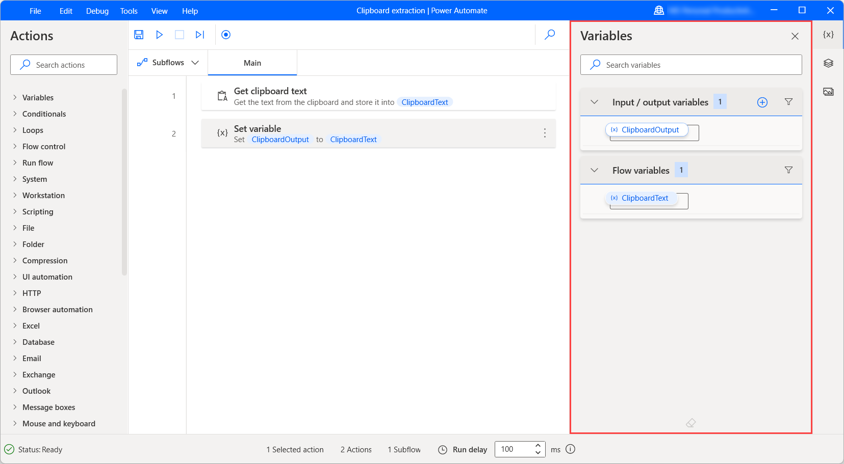Run the next action step
Viewport: 844px width, 464px height.
[199, 34]
